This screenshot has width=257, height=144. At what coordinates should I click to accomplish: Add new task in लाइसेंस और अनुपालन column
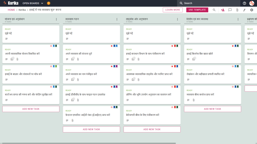click(x=152, y=129)
